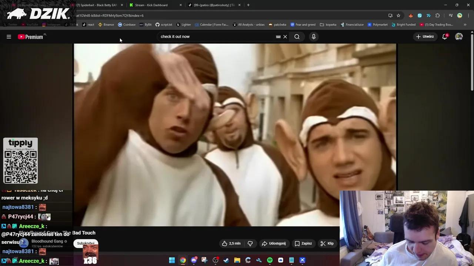Open the YouTube guide hamburger menu
Viewport: 474px width, 266px height.
pyautogui.click(x=9, y=37)
